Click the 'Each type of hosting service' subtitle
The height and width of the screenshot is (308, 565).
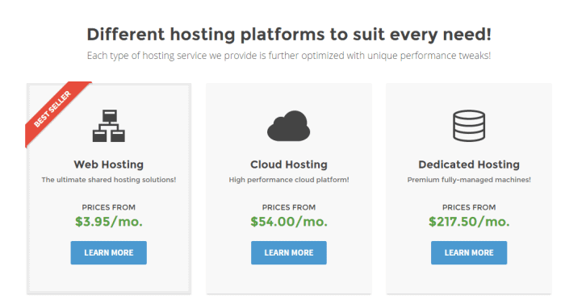pos(289,56)
